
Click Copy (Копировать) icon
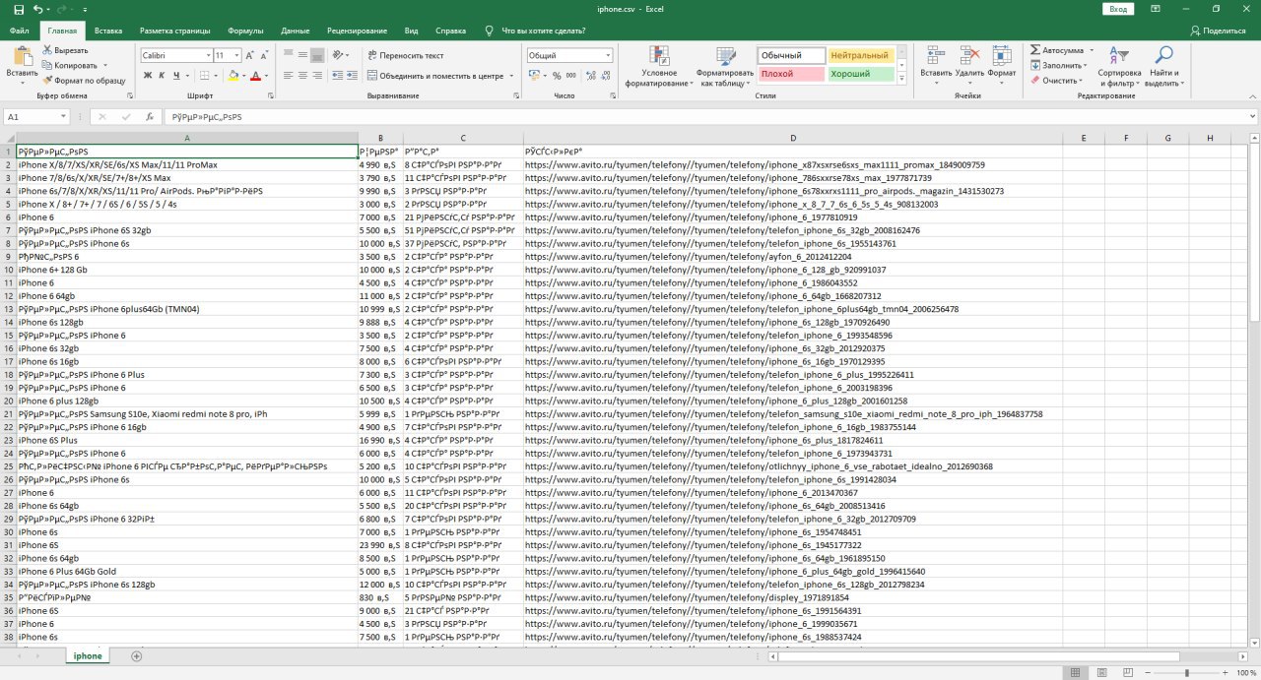(x=47, y=65)
